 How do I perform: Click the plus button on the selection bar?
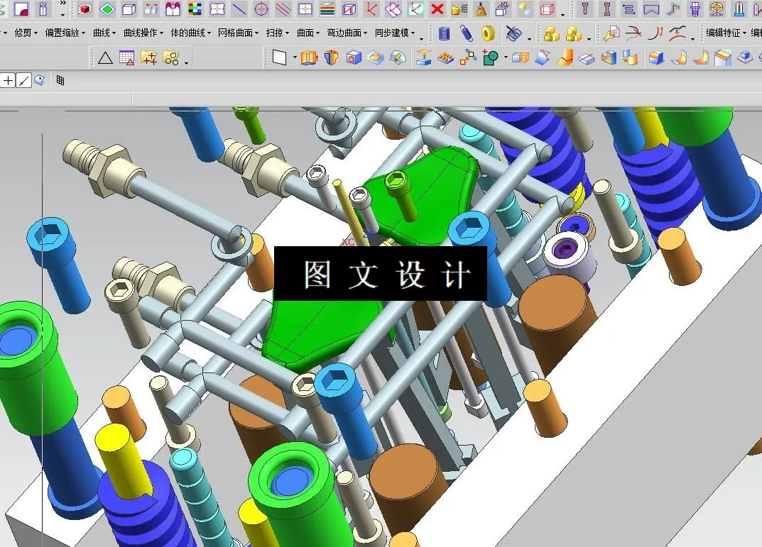(6, 80)
